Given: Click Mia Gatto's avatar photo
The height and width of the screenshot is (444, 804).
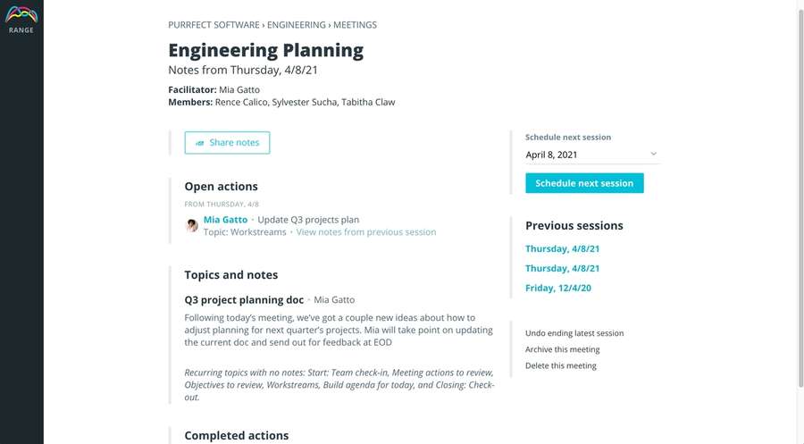Looking at the screenshot, I should coord(191,225).
